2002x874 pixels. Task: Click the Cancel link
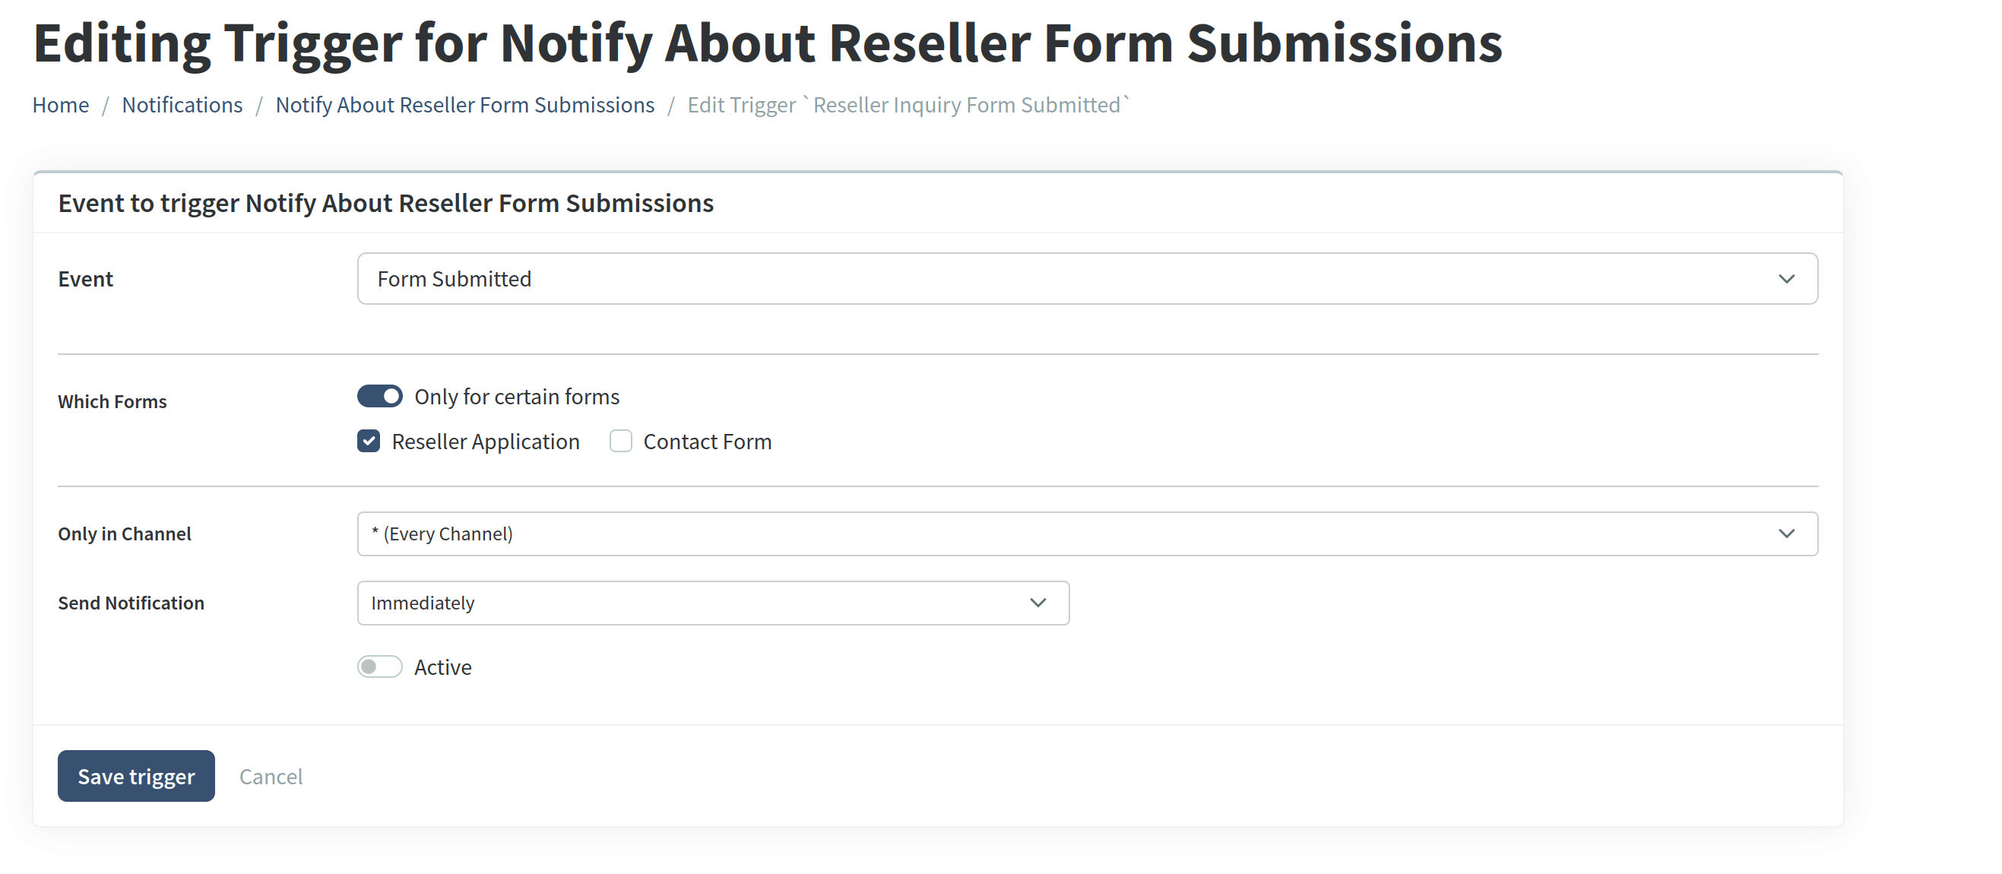271,775
